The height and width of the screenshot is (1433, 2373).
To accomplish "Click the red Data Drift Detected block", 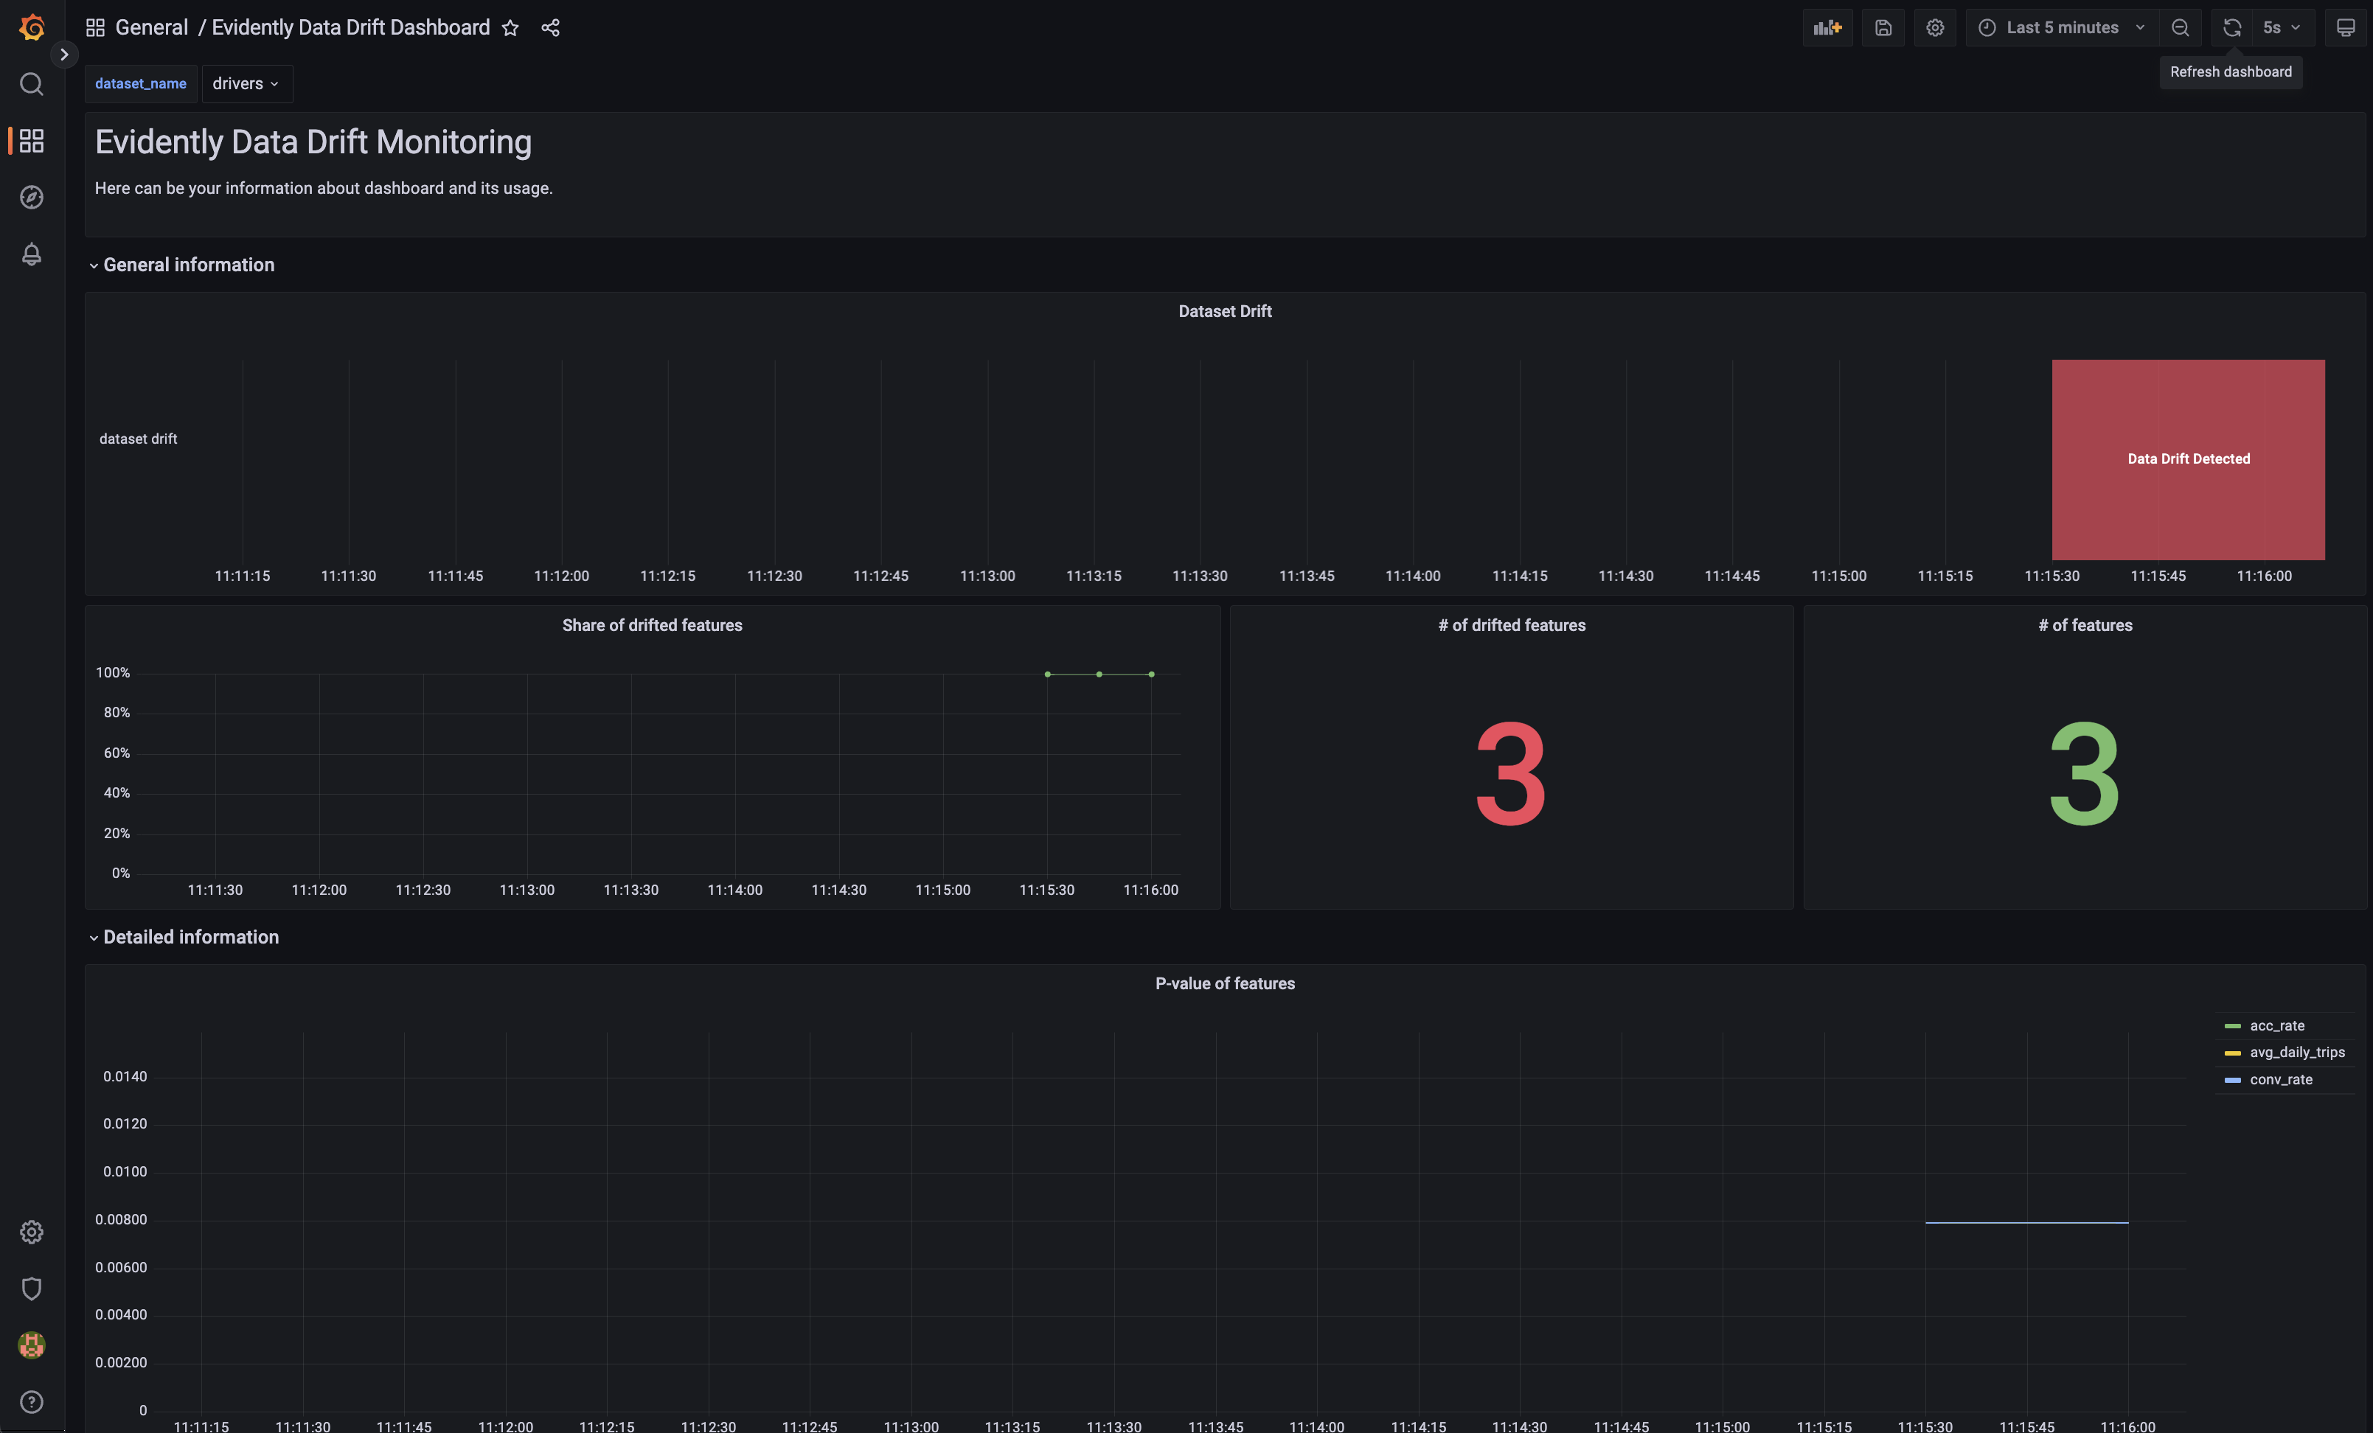I will 2188,460.
